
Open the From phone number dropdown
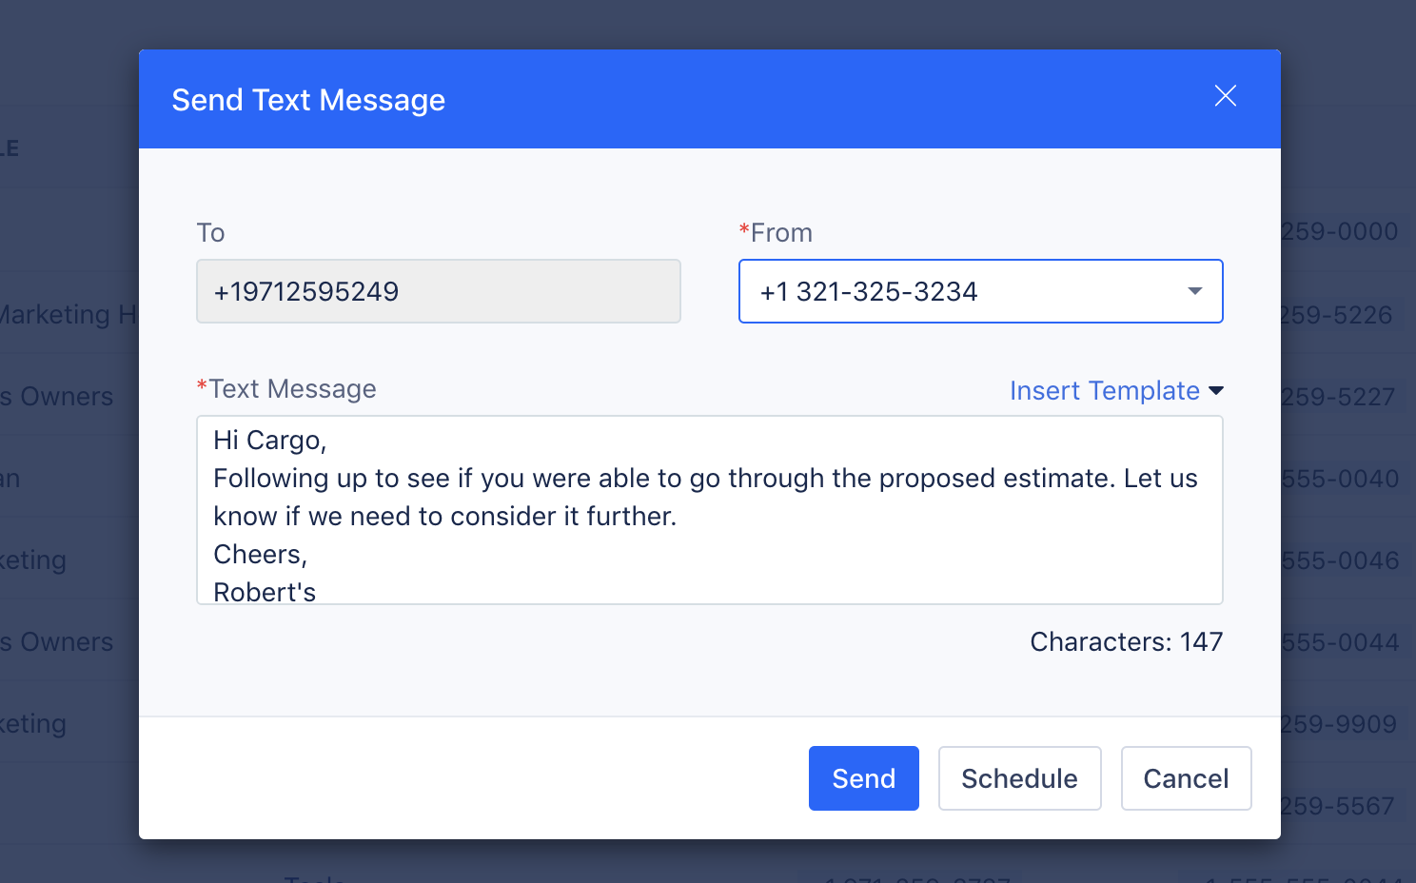pyautogui.click(x=980, y=291)
